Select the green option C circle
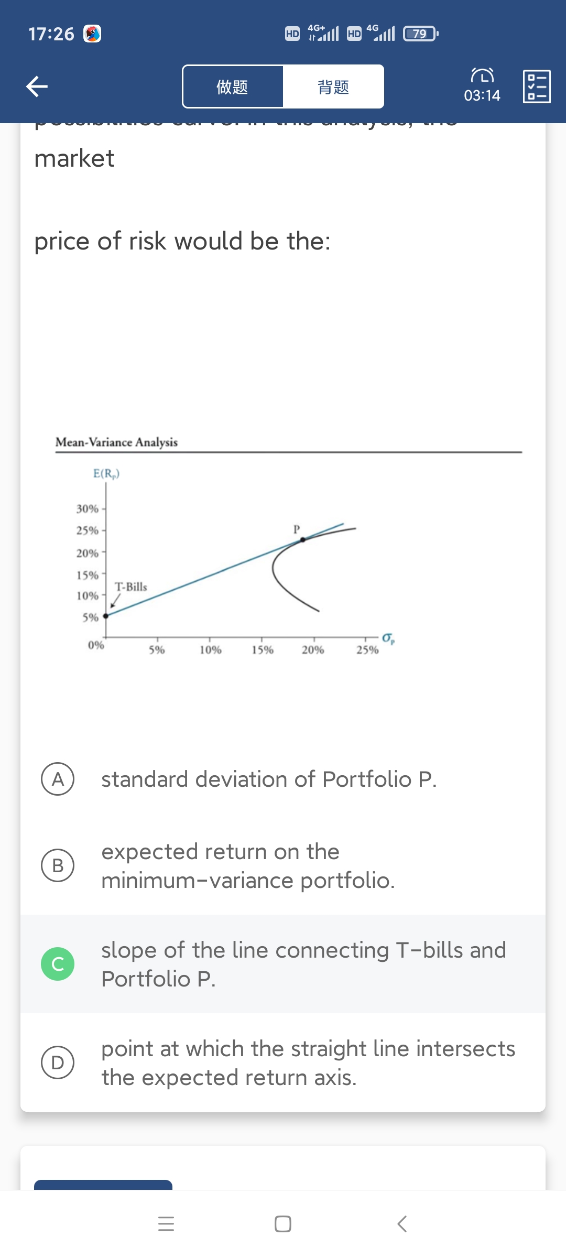The height and width of the screenshot is (1258, 566). click(58, 963)
